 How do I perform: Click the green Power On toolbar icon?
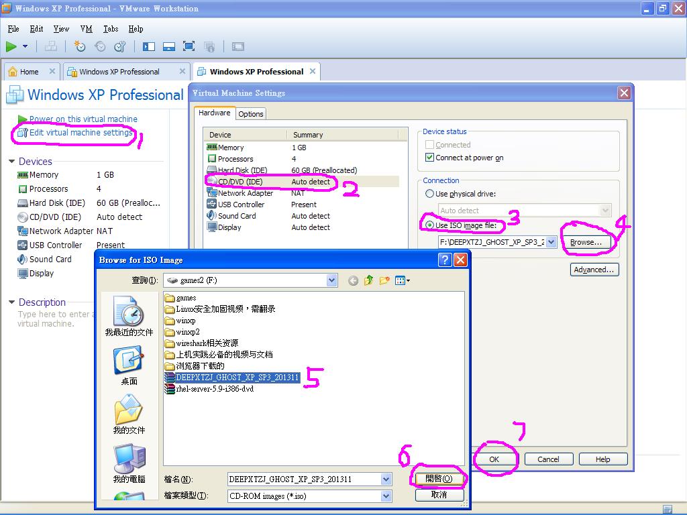[x=11, y=46]
